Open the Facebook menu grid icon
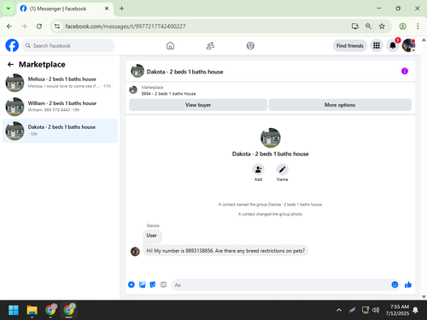This screenshot has height=320, width=427. [377, 45]
